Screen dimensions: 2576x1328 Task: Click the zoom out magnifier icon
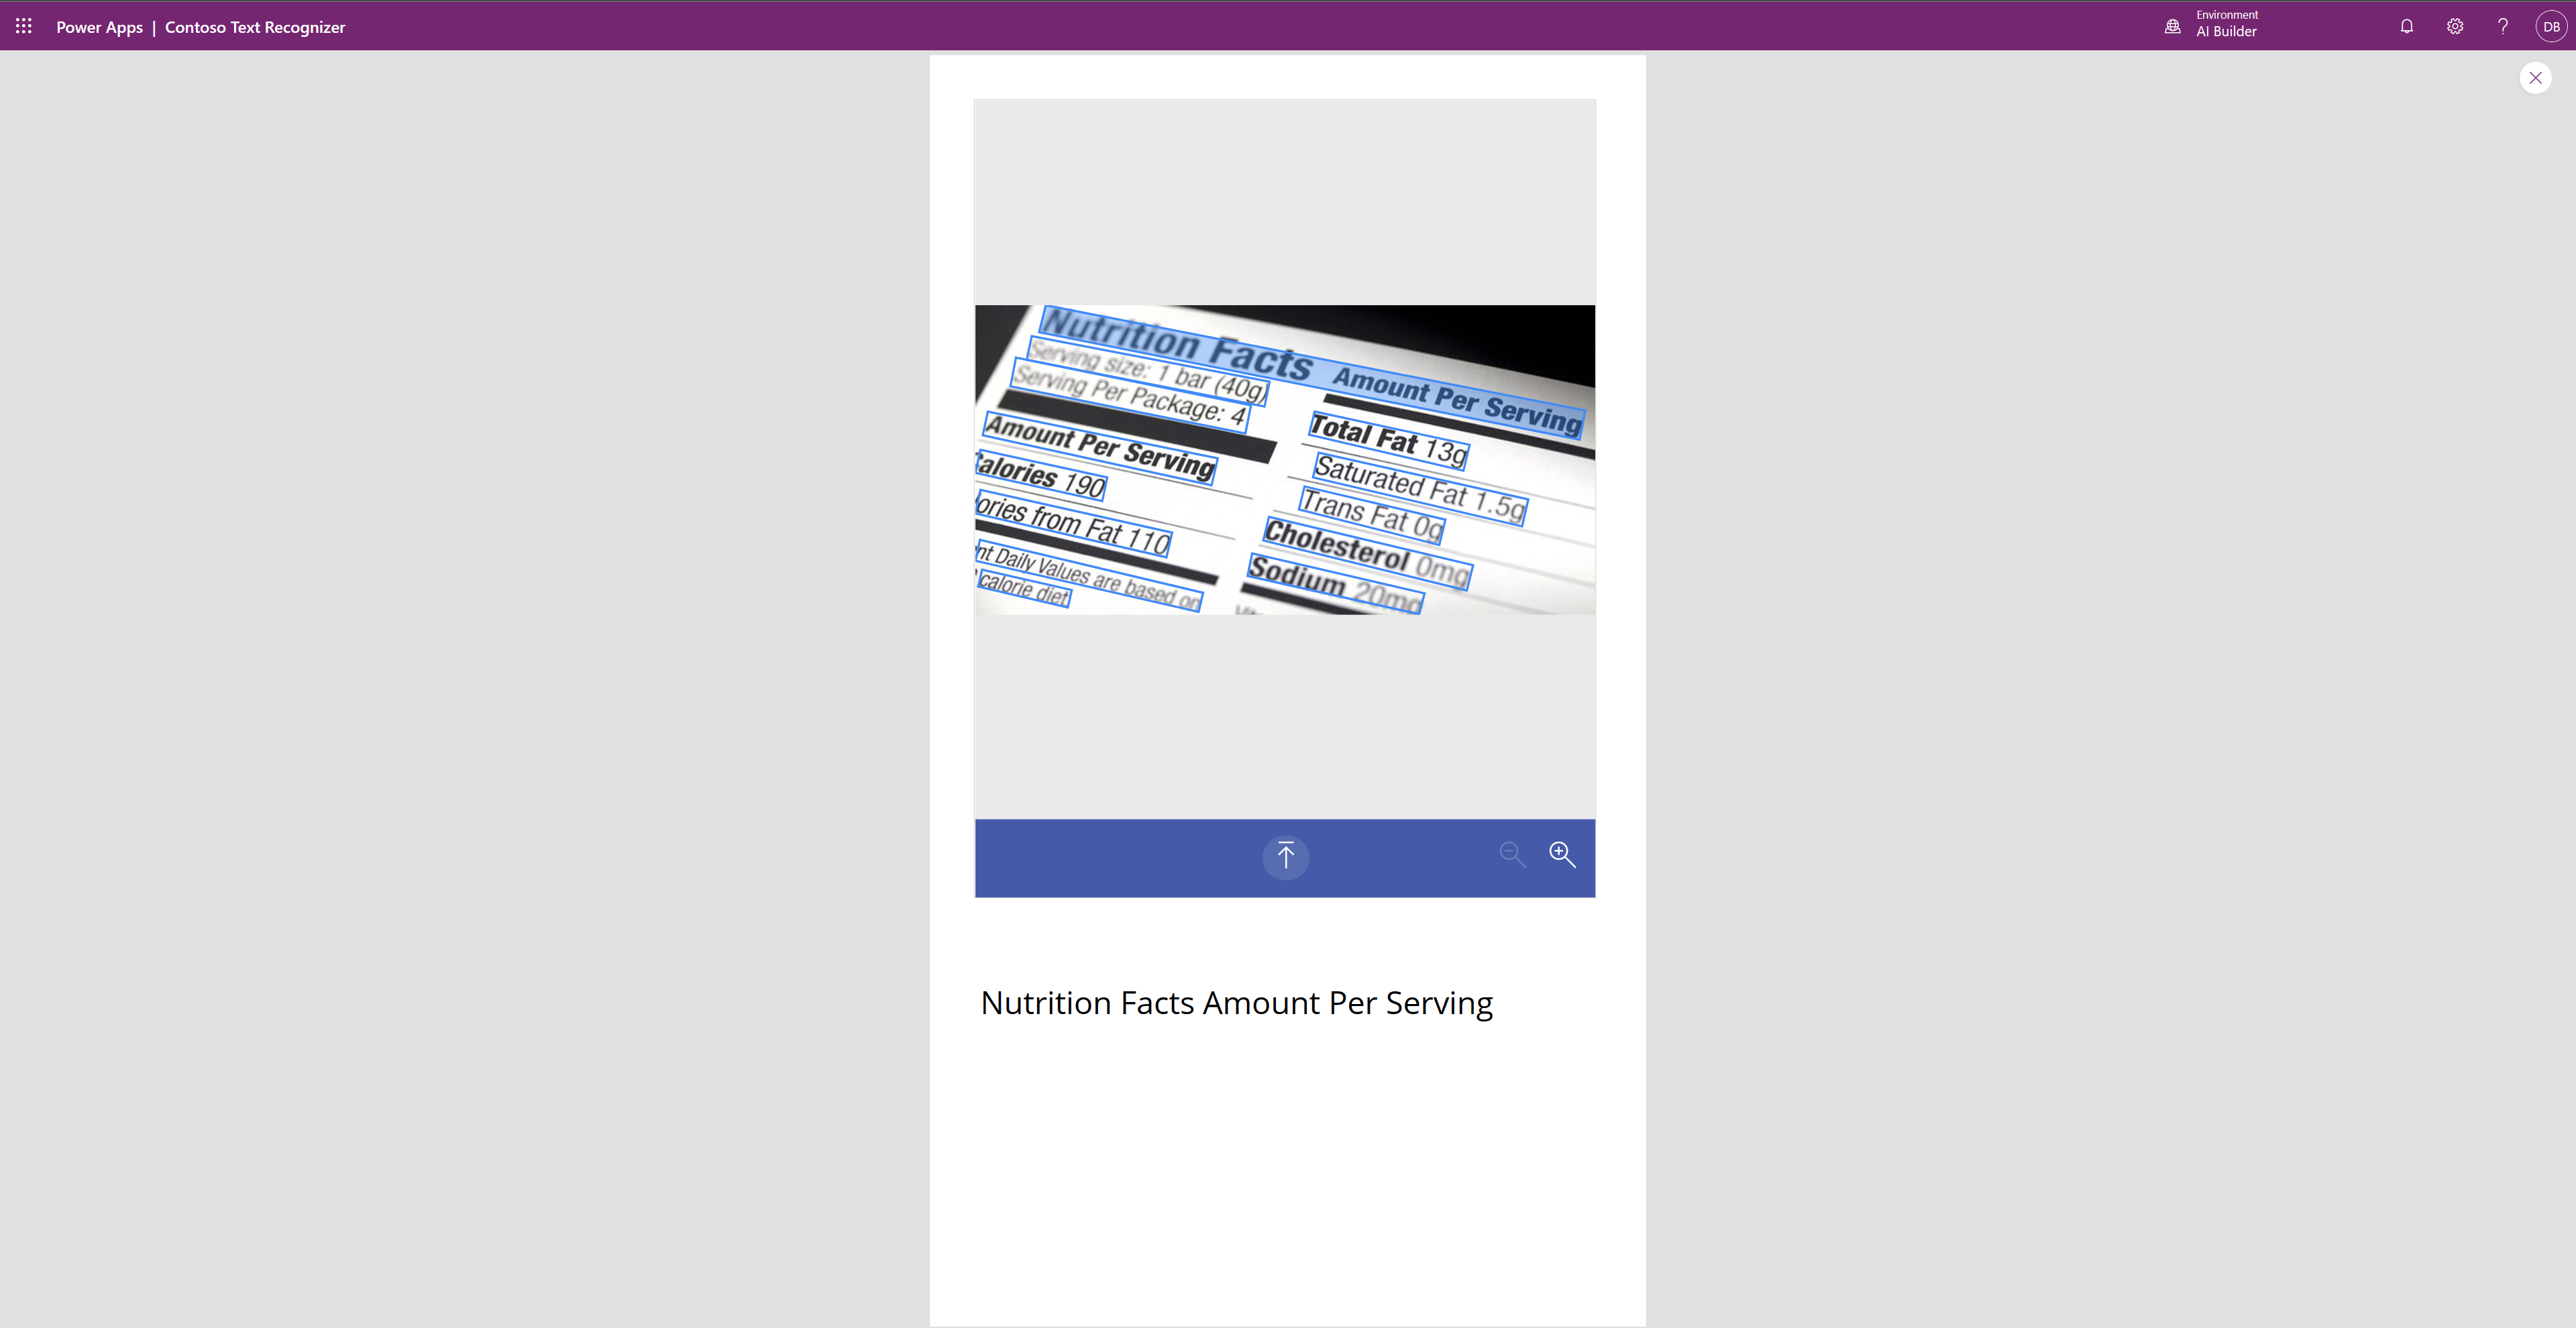click(1513, 854)
